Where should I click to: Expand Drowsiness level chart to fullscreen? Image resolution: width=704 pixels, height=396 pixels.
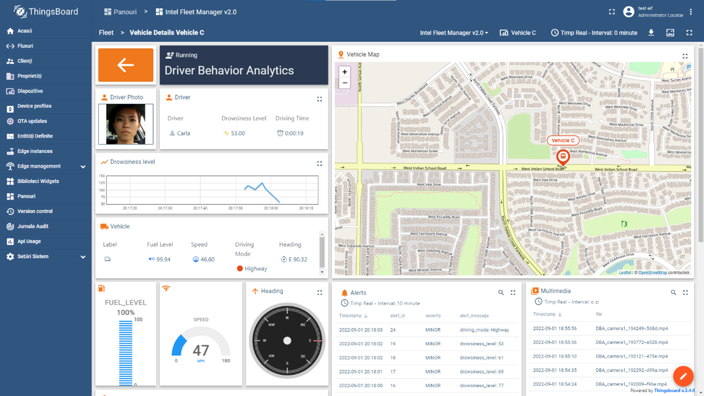(x=320, y=164)
